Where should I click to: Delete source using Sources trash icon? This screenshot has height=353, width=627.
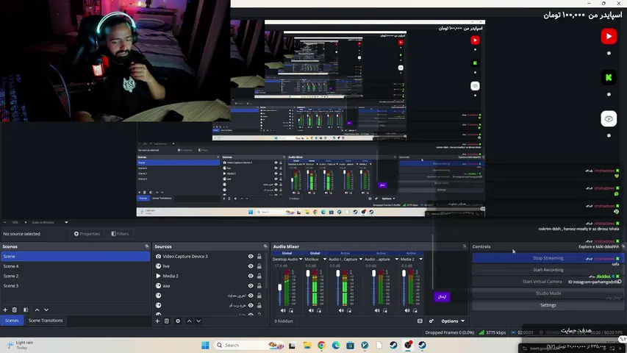point(167,321)
